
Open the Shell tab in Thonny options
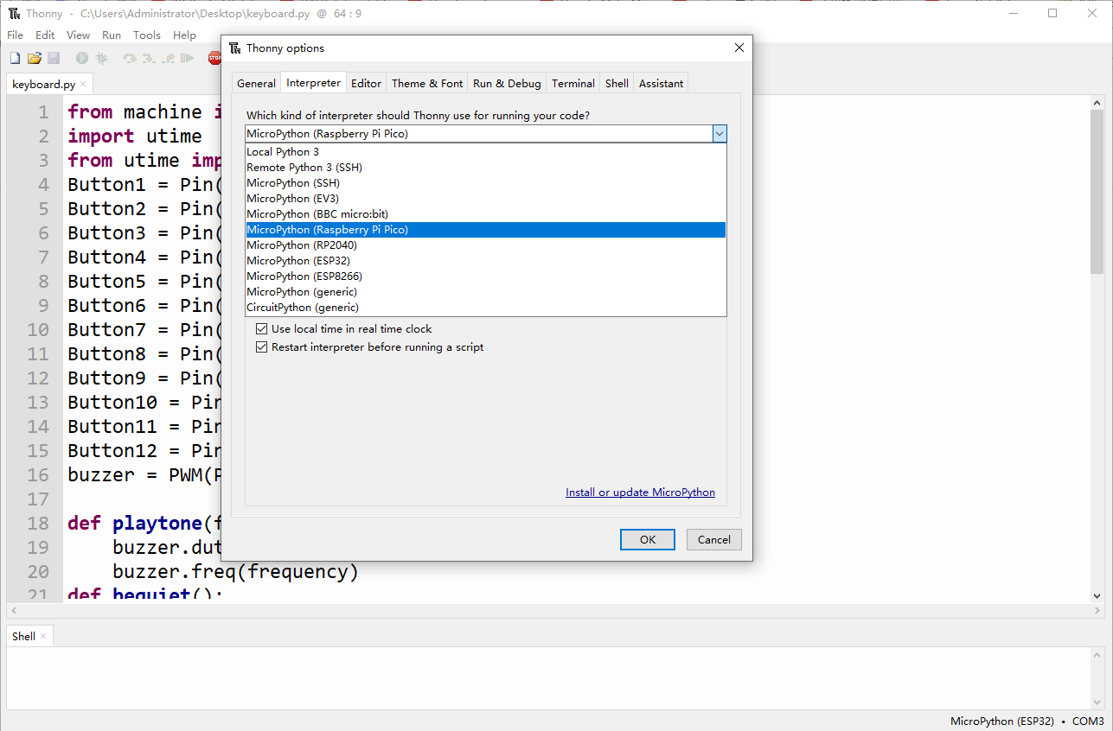click(x=617, y=84)
